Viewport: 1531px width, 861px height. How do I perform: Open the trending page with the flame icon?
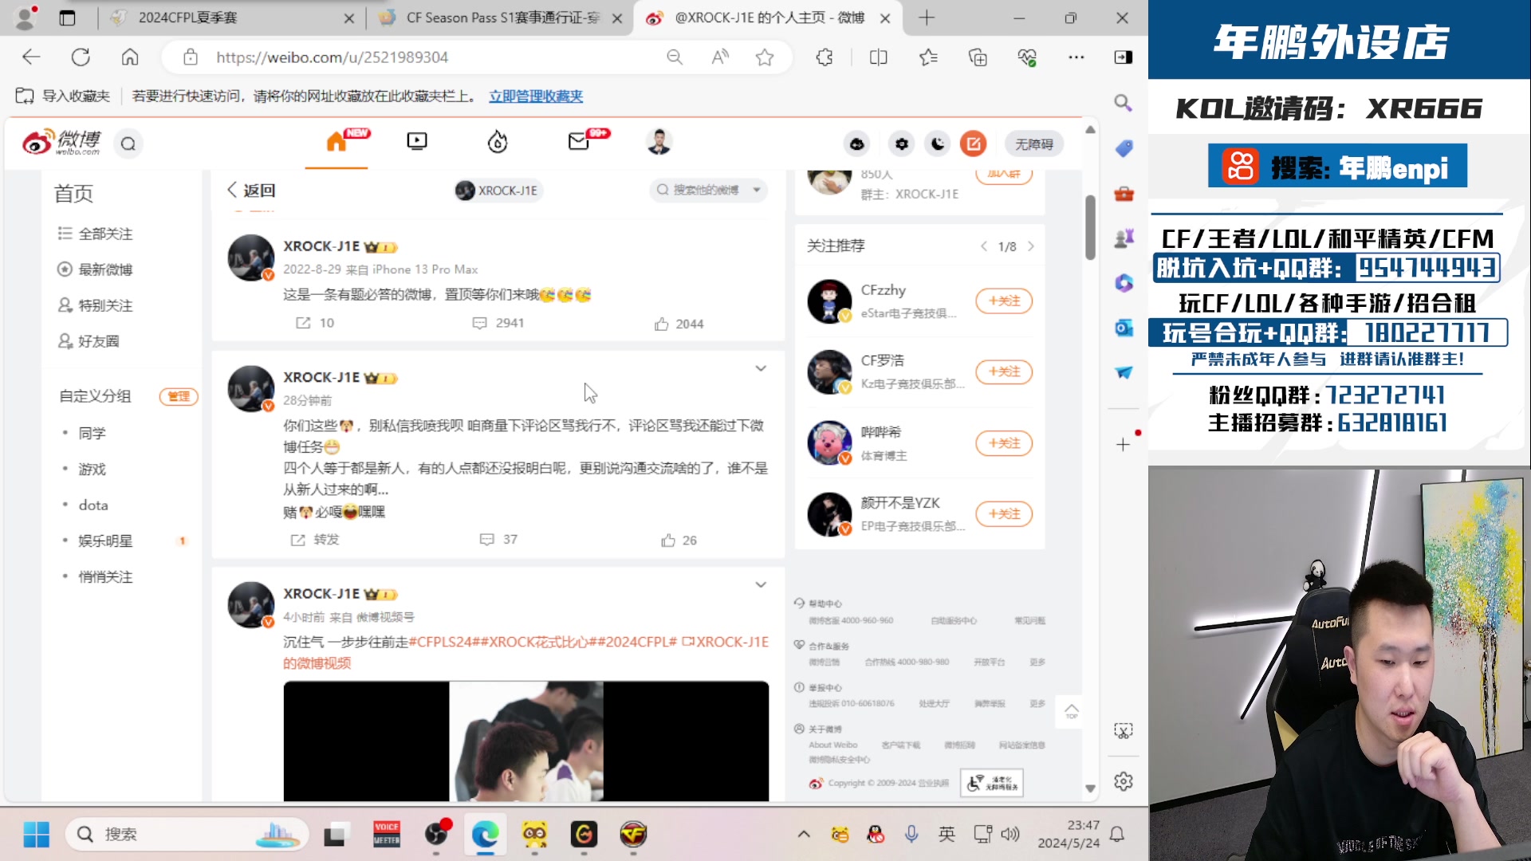click(x=497, y=142)
